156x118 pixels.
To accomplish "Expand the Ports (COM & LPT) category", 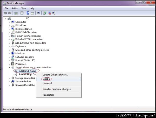I will click(x=9, y=61).
